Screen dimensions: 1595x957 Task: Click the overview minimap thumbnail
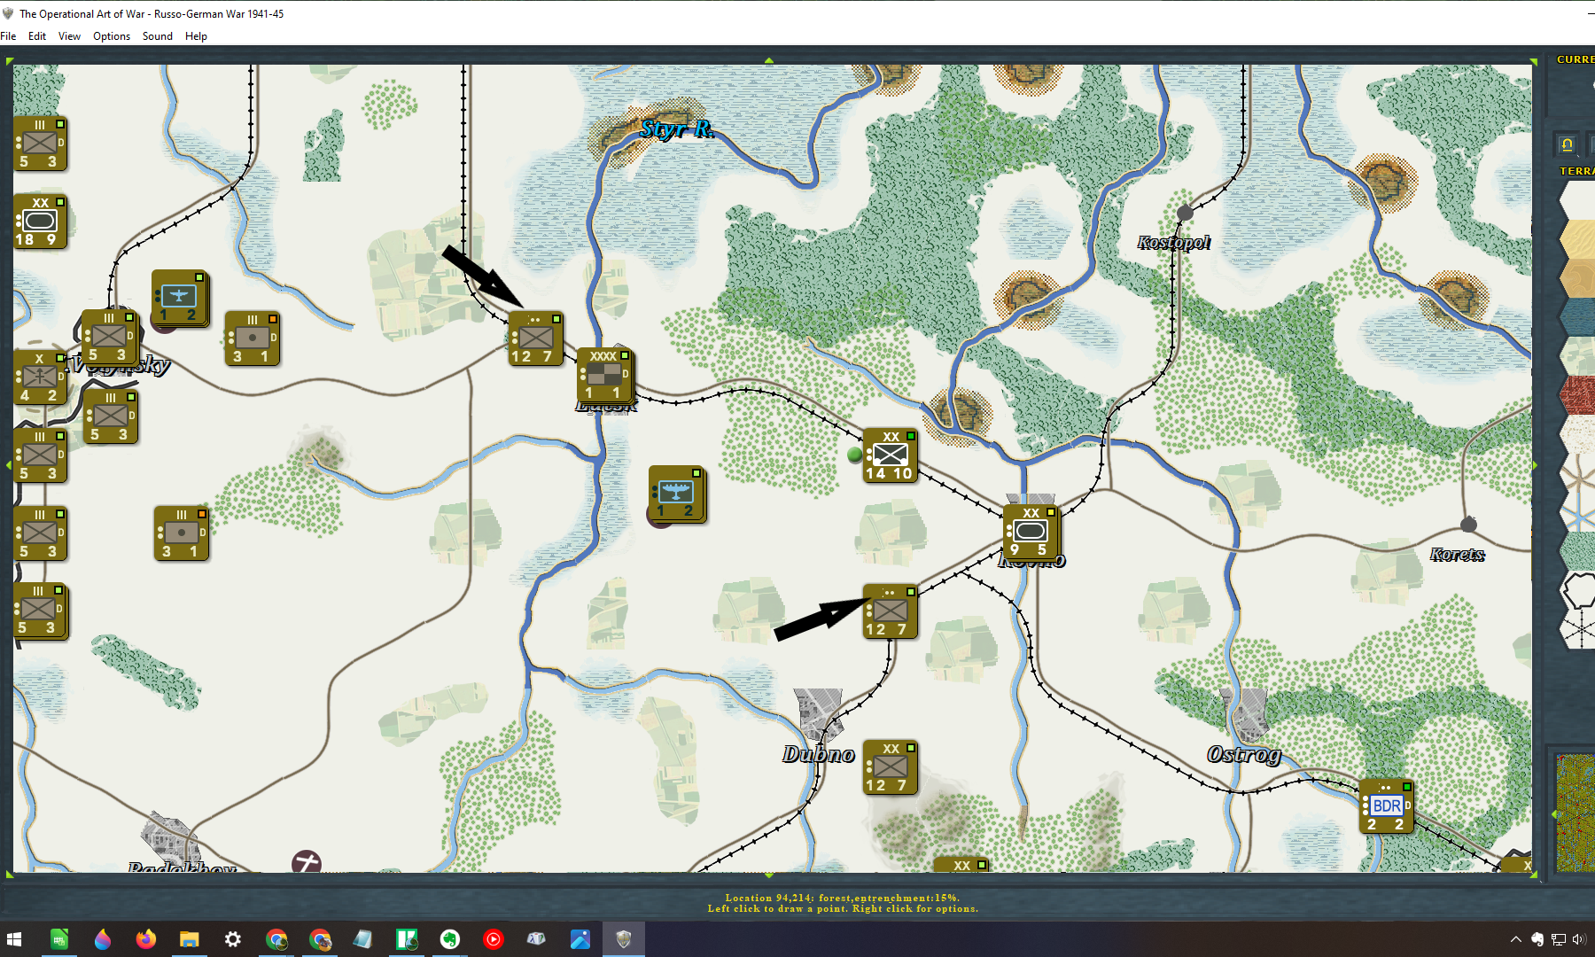[1576, 813]
